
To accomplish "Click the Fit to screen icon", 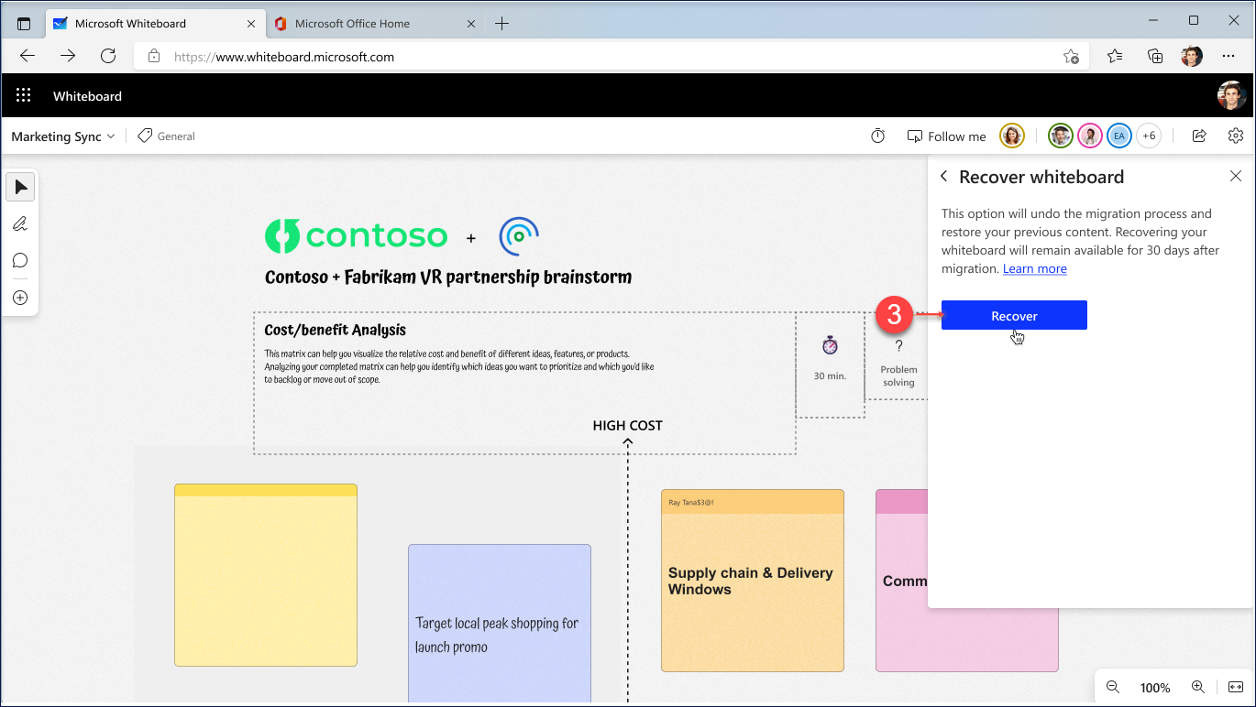I will tap(1235, 687).
